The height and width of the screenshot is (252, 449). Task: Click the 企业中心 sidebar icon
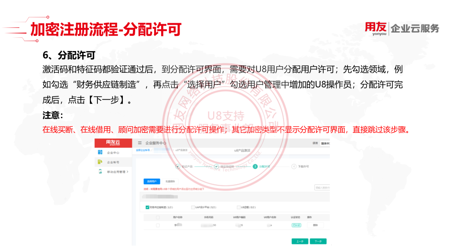click(x=100, y=152)
